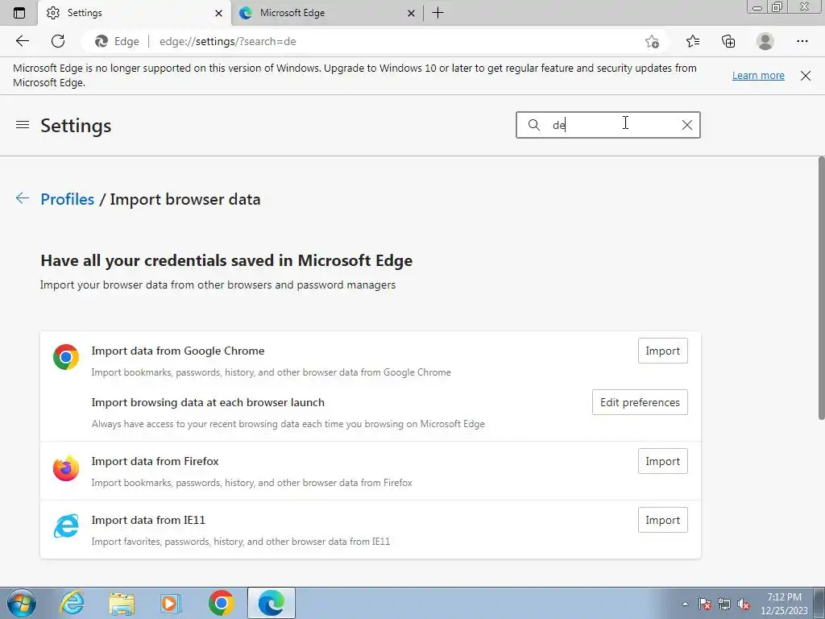Open the Windows Start button
The height and width of the screenshot is (619, 825).
click(x=21, y=603)
